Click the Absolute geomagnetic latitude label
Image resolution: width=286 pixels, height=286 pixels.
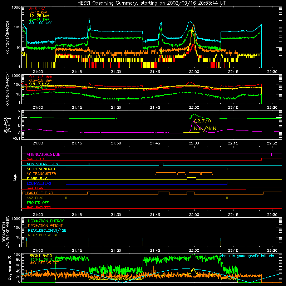pos(247,256)
